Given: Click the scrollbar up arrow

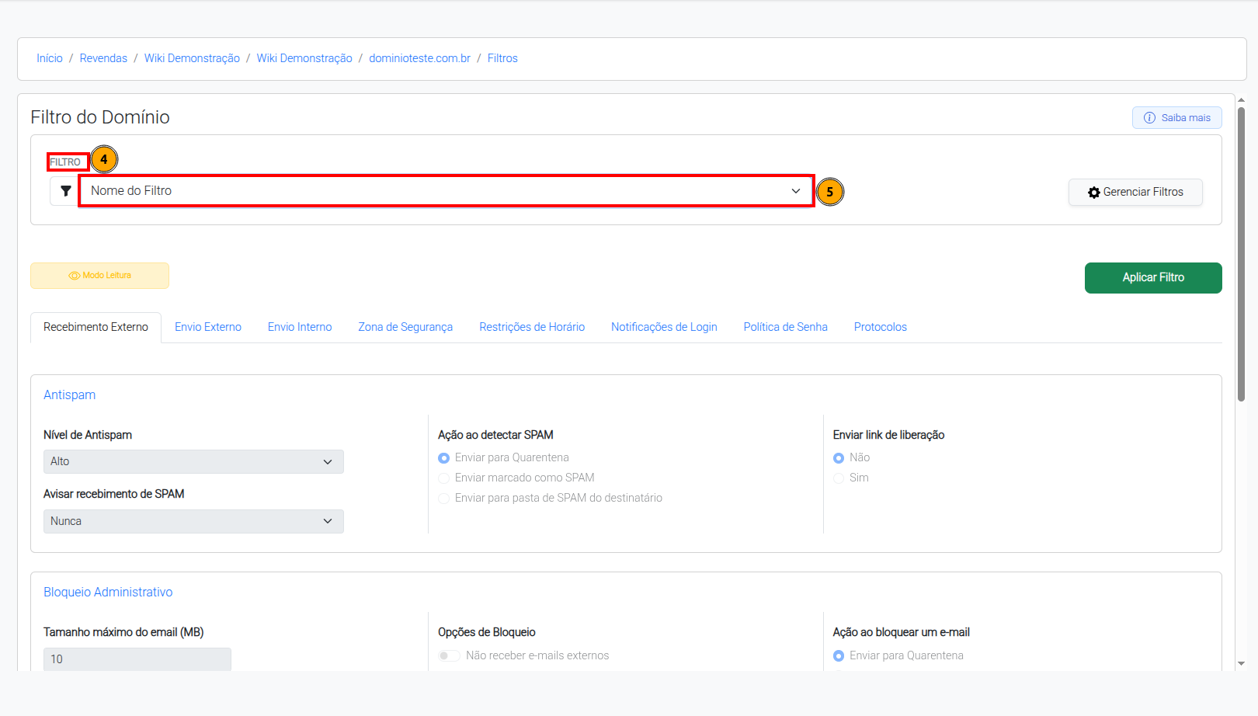Looking at the screenshot, I should click(1241, 99).
